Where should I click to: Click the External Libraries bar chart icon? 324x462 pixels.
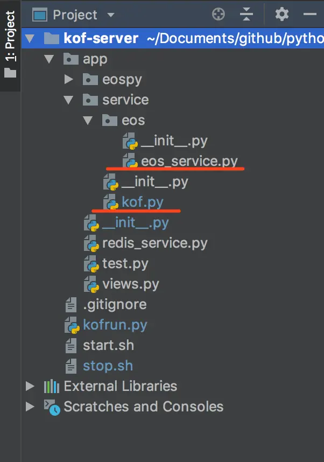coord(52,386)
